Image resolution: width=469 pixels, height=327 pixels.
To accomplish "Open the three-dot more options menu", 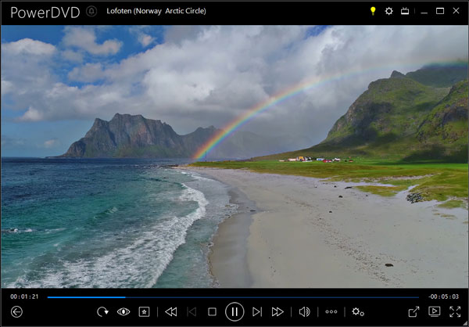I will coord(331,311).
